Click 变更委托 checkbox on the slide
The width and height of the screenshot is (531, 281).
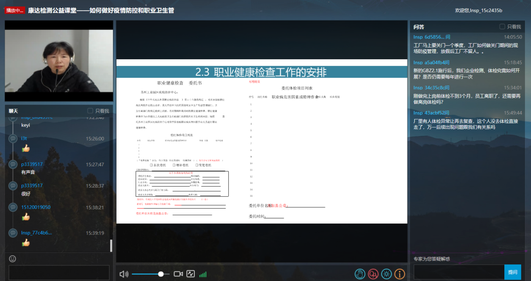pos(196,165)
